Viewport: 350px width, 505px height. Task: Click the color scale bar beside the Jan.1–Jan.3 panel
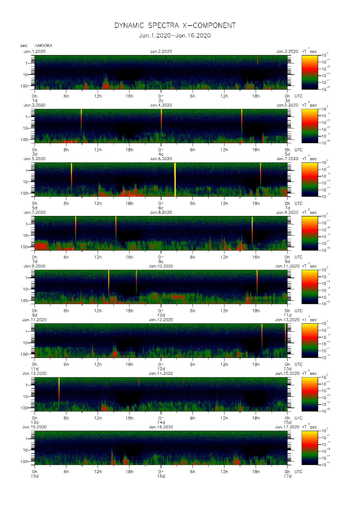click(x=310, y=72)
